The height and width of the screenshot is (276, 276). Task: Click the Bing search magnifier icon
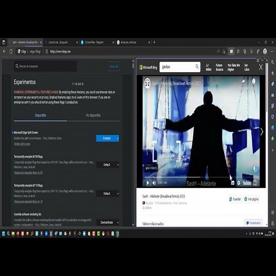pos(197,67)
